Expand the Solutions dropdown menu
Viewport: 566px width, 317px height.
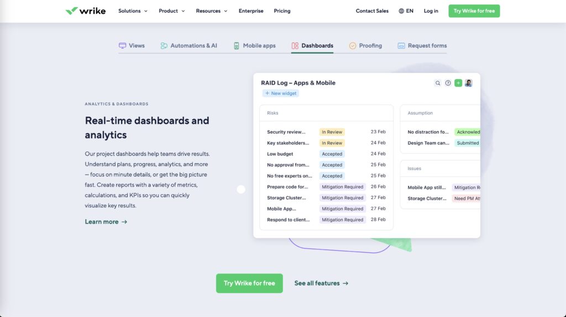[133, 11]
